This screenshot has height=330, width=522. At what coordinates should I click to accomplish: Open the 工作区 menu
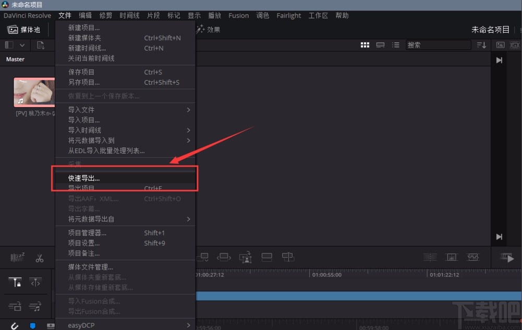318,15
